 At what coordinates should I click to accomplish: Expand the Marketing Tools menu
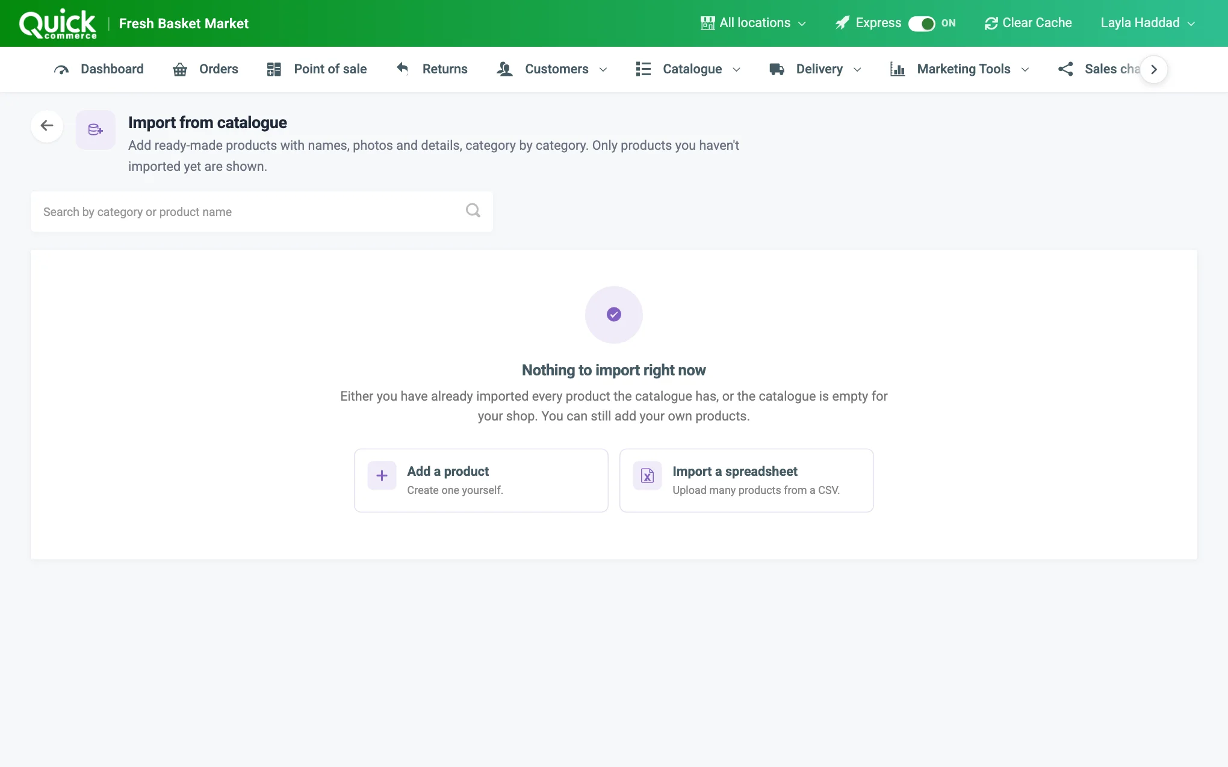point(960,69)
